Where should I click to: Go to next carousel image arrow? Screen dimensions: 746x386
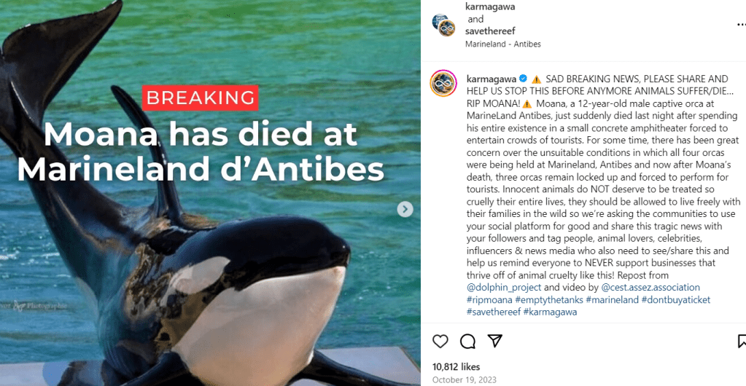tap(405, 209)
